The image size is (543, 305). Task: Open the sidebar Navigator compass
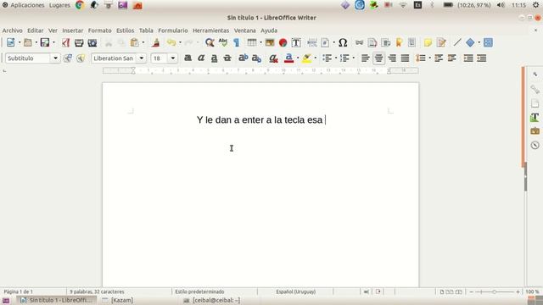point(535,145)
